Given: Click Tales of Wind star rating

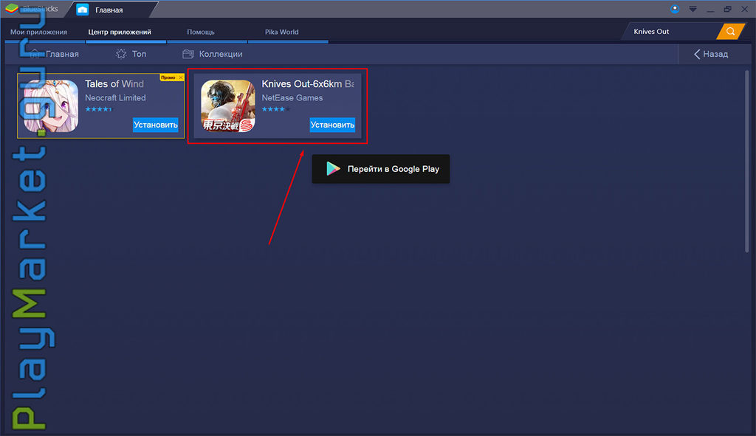Looking at the screenshot, I should point(98,109).
